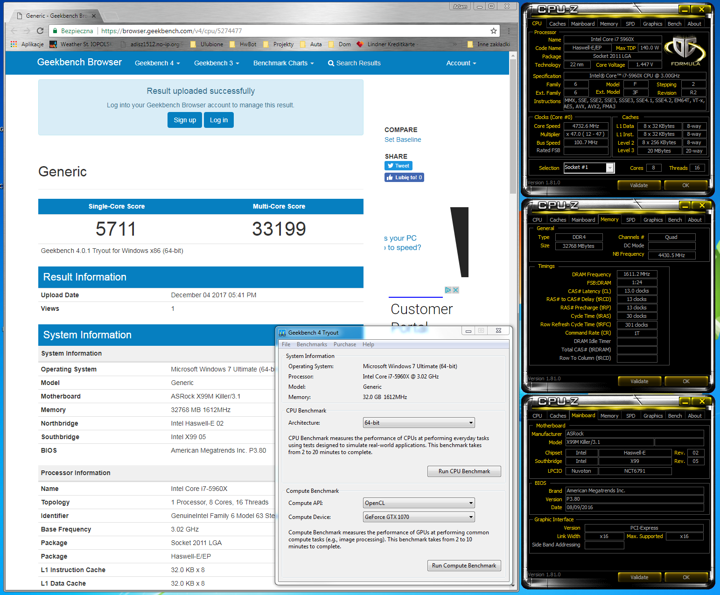The image size is (720, 595).
Task: Click Validate in the top CPU-Z window
Action: click(639, 185)
